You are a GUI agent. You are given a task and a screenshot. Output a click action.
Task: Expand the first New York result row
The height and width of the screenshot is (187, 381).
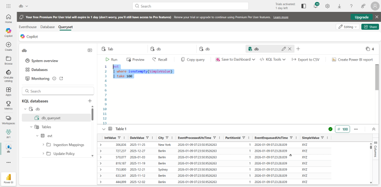tap(101, 144)
